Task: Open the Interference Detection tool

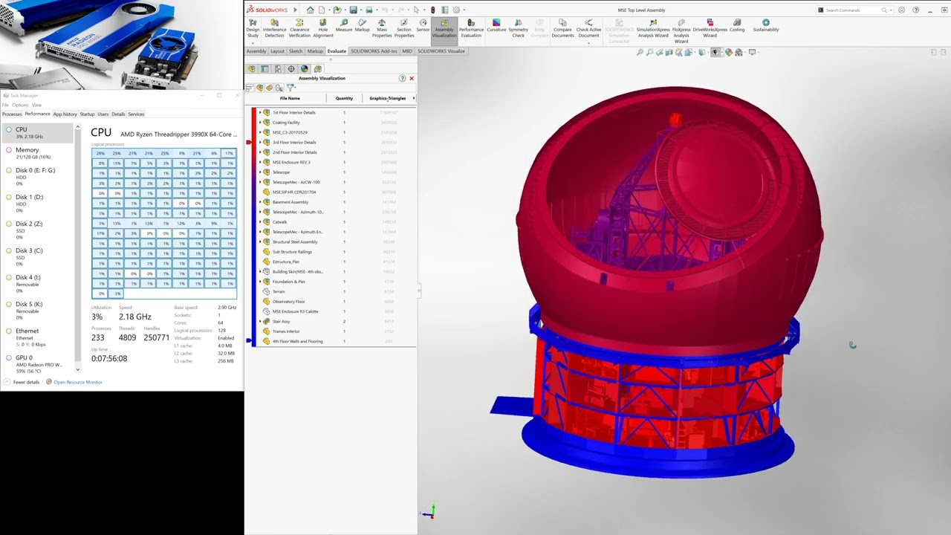Action: [274, 28]
